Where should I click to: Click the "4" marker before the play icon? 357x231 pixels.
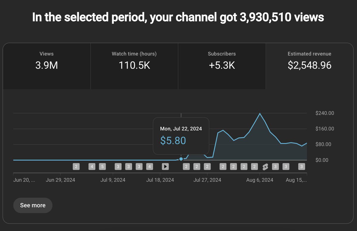(149, 166)
